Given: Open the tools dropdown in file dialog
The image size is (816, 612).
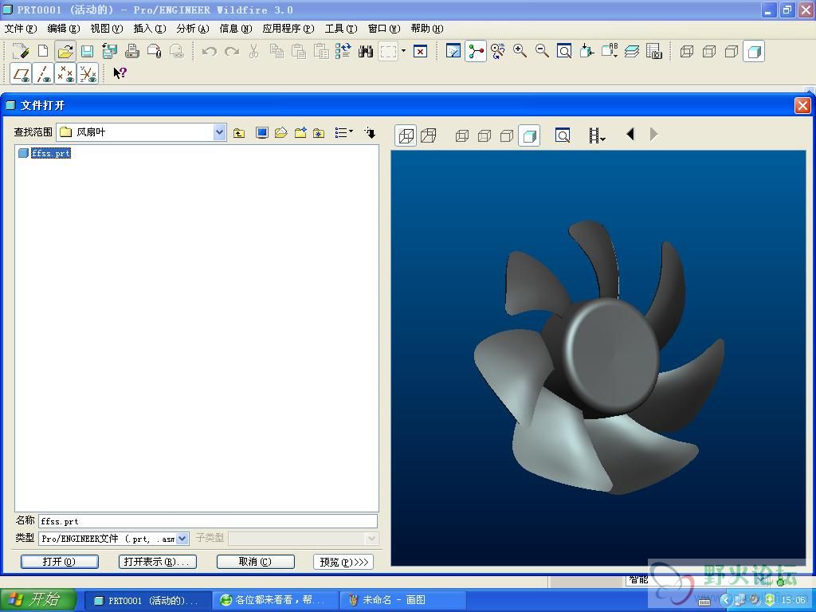Looking at the screenshot, I should tap(370, 133).
